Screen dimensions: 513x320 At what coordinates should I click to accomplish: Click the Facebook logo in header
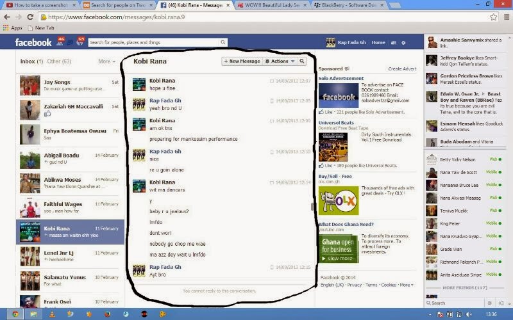[33, 42]
